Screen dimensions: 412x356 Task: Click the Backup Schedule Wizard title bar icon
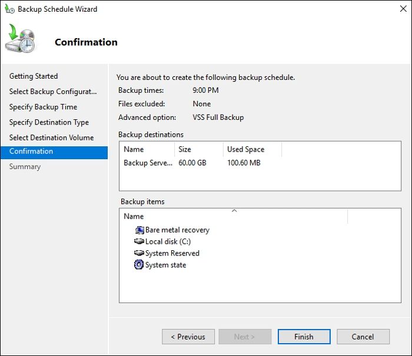tap(9, 9)
